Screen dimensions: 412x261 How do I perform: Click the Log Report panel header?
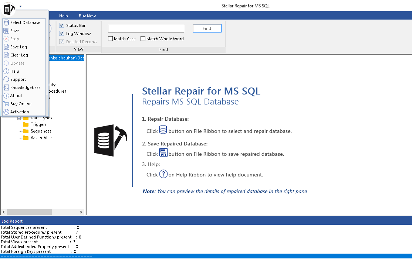click(206, 221)
